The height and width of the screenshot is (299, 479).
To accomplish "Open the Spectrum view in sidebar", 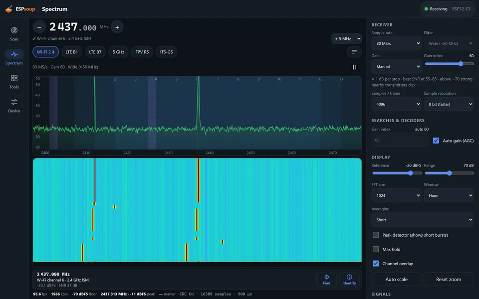I will pos(14,58).
